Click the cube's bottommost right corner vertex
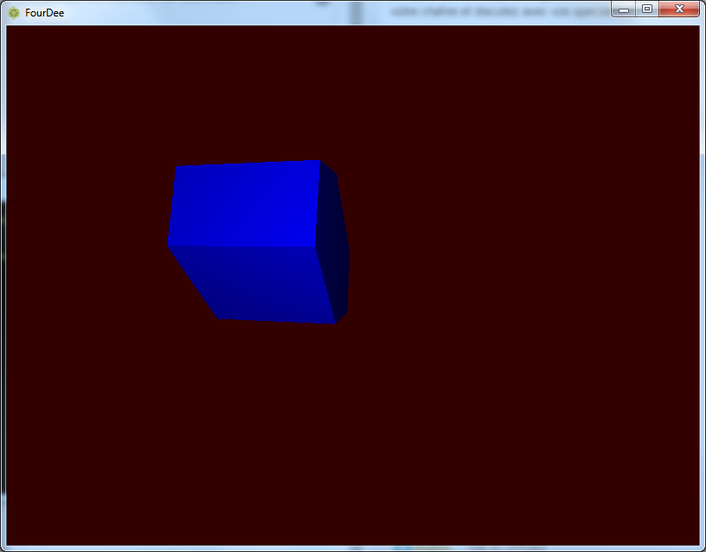Image resolution: width=706 pixels, height=552 pixels. (x=336, y=324)
